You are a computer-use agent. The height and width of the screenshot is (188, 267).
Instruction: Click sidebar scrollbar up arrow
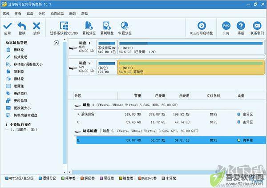click(x=65, y=40)
